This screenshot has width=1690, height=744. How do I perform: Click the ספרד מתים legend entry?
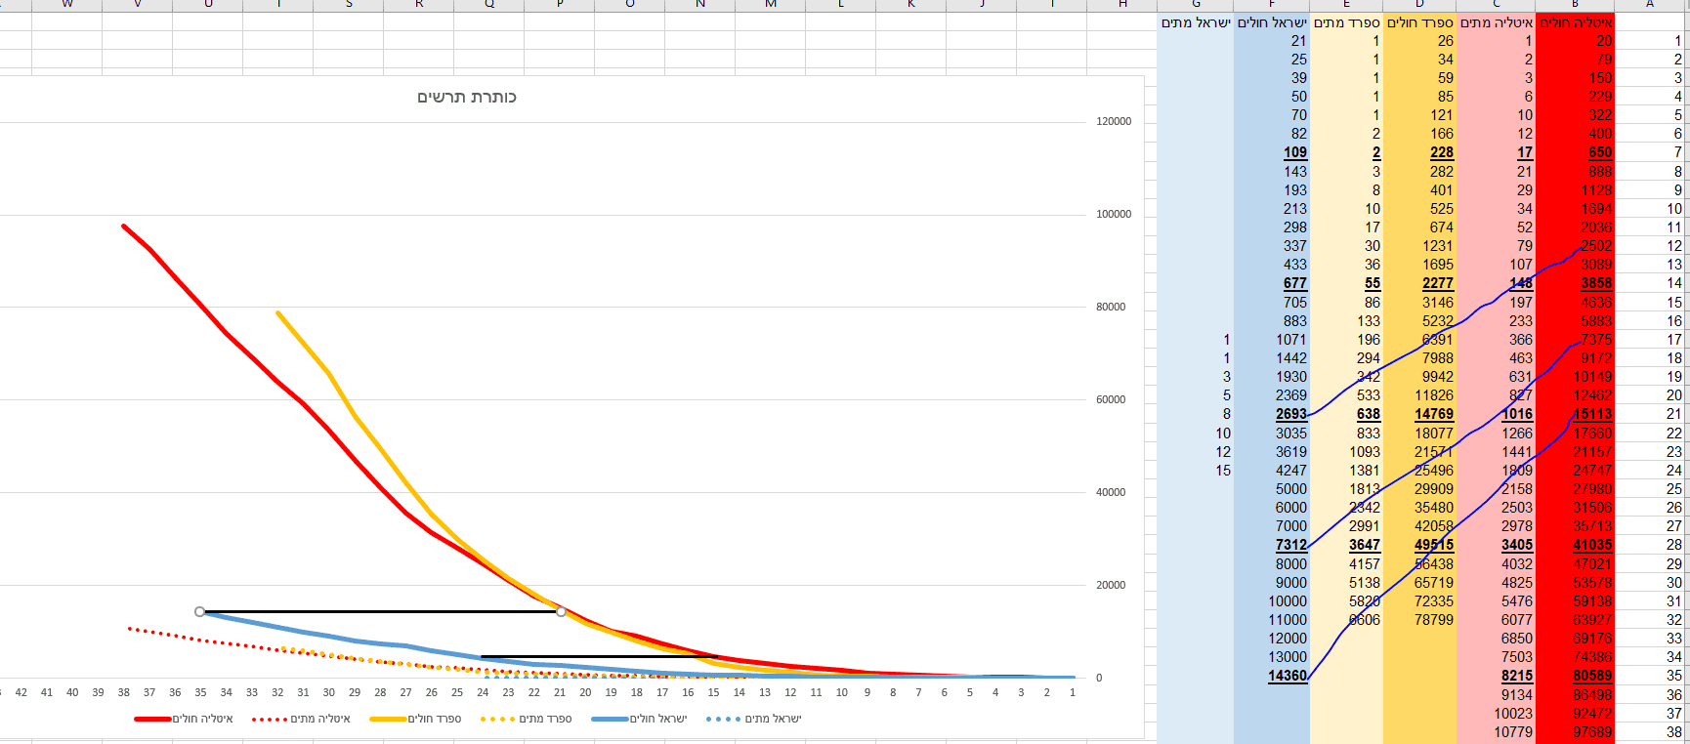pyautogui.click(x=526, y=719)
